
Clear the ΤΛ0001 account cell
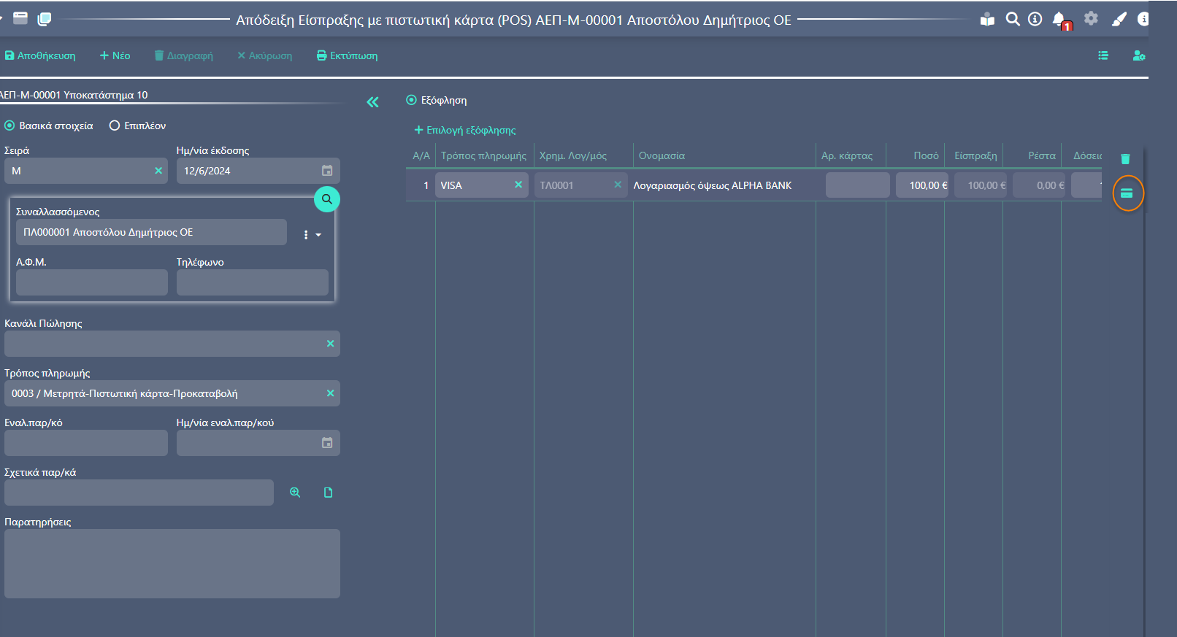click(x=618, y=185)
